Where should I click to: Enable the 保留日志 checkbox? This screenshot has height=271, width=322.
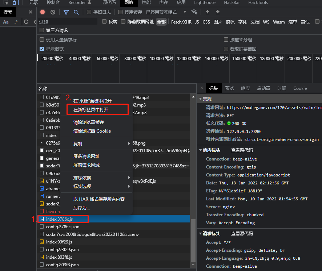pyautogui.click(x=89, y=12)
